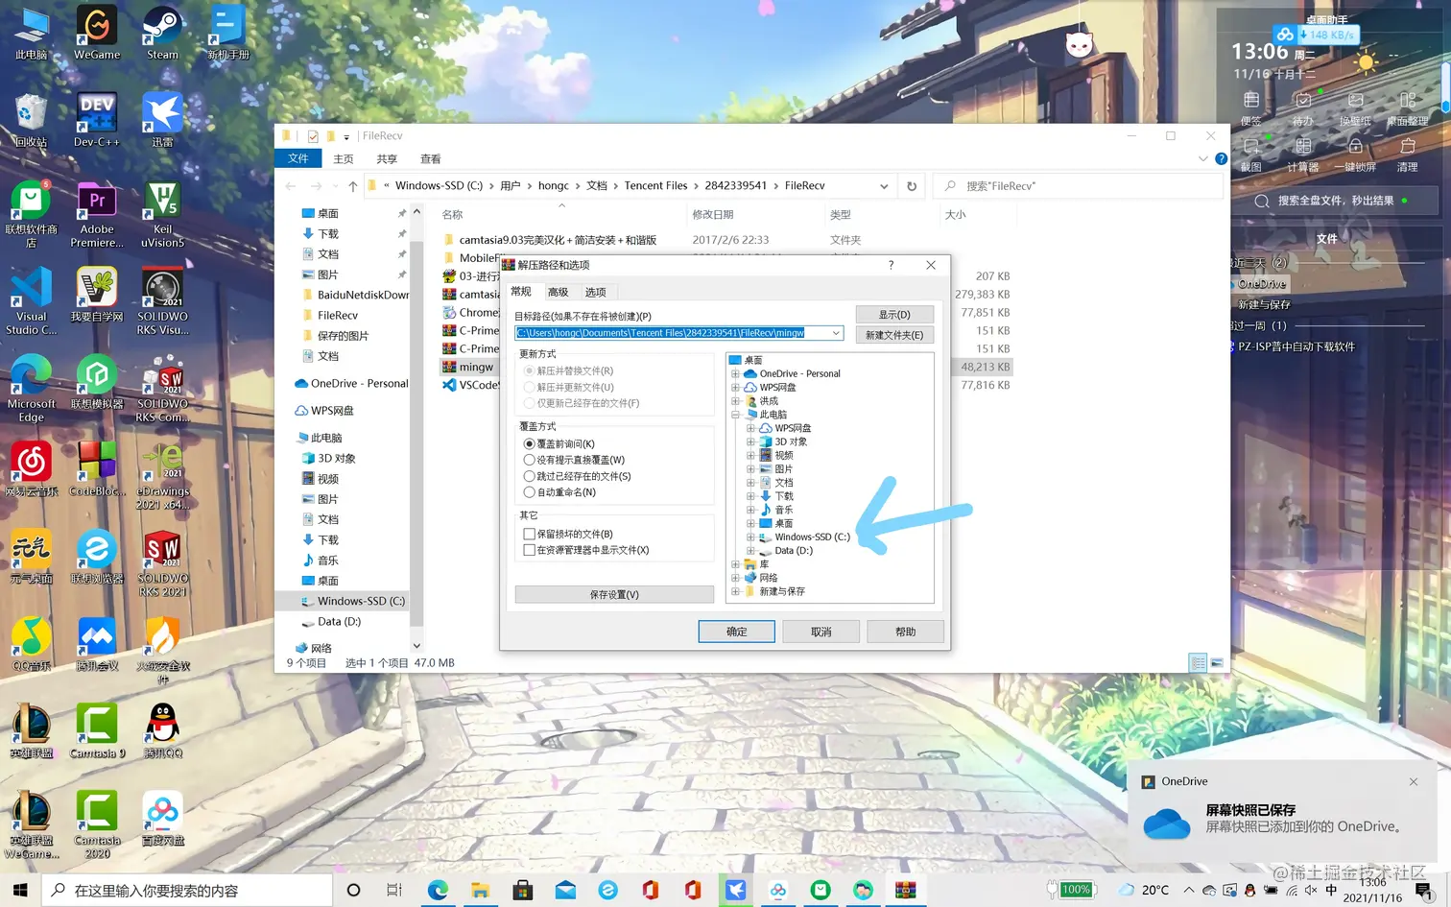Expand Data (D:) in the dialog tree
Image resolution: width=1451 pixels, height=907 pixels.
click(x=750, y=551)
